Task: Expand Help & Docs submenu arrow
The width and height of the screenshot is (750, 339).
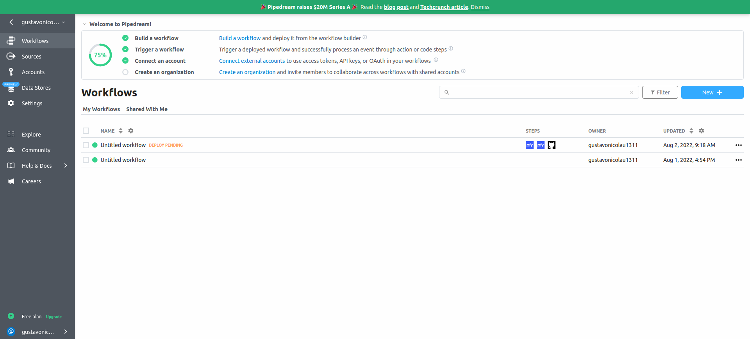Action: point(66,165)
